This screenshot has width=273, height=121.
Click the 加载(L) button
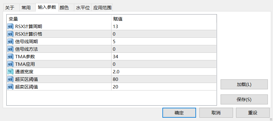click(x=244, y=84)
